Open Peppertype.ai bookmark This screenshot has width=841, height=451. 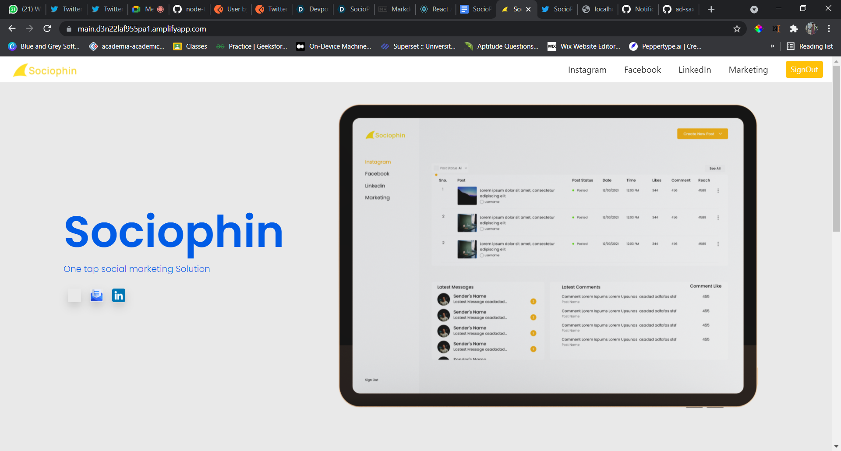pyautogui.click(x=665, y=46)
